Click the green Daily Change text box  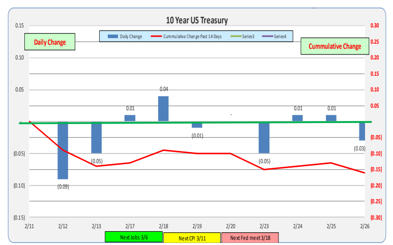(50, 42)
